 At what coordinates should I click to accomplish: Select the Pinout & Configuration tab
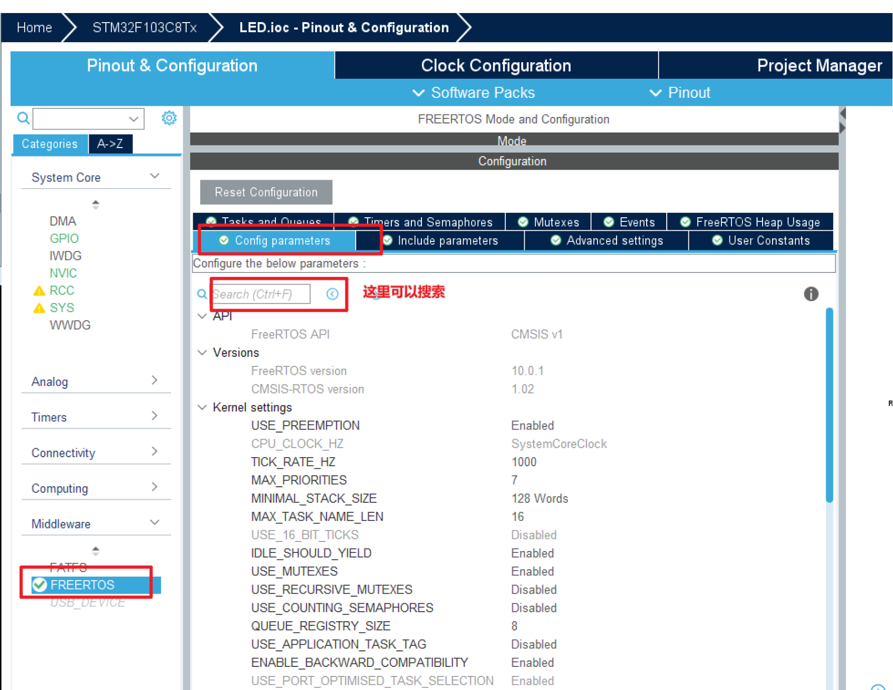(x=172, y=65)
